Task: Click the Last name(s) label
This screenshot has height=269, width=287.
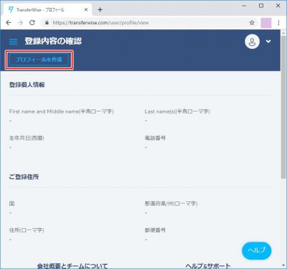Action: tap(177, 111)
